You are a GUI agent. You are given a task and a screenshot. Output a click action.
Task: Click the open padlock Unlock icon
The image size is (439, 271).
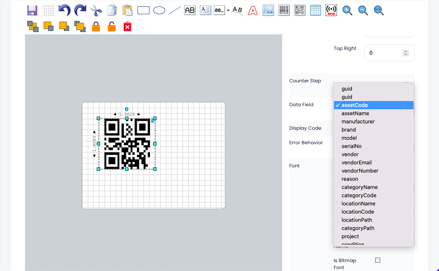(x=112, y=26)
